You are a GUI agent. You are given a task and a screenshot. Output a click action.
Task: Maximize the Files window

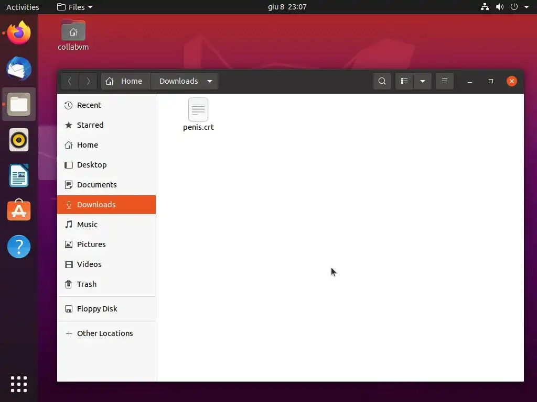point(491,81)
